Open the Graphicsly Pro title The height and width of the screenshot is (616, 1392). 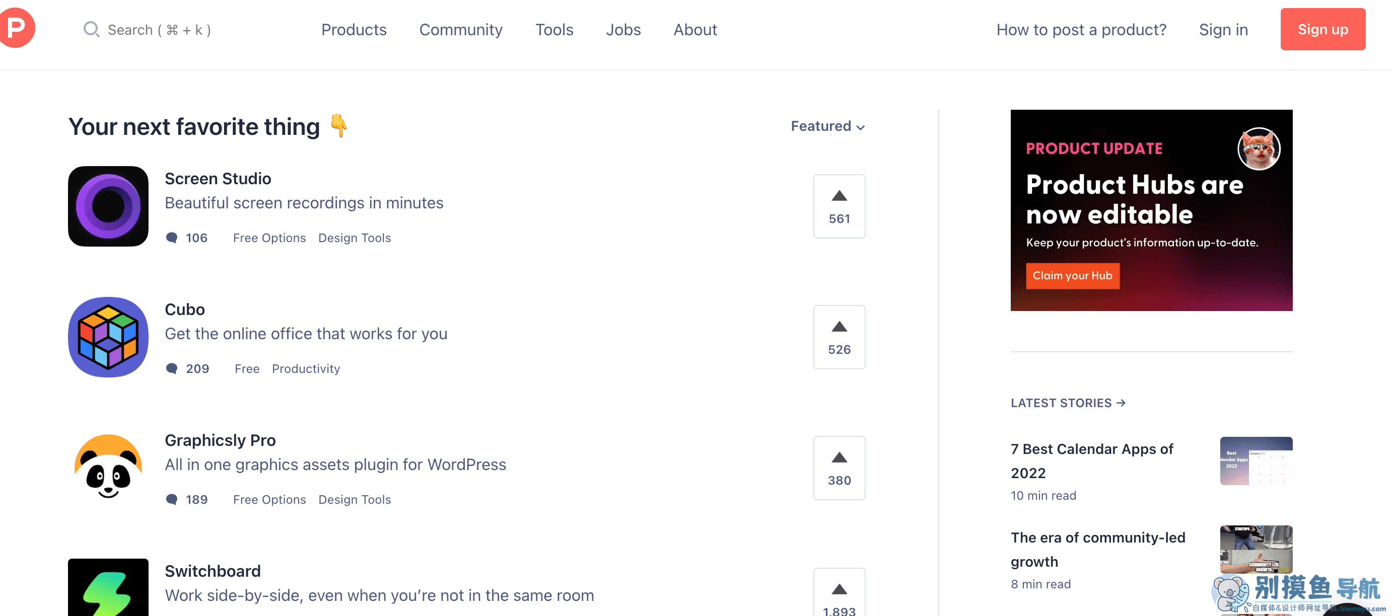[x=220, y=440]
